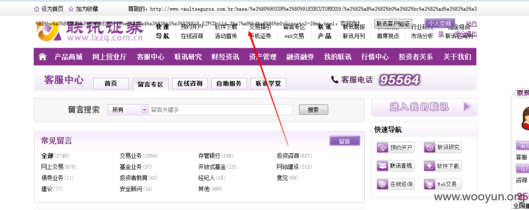Click 市场分析 in the product links
Viewport: 529px width, 210px height.
[x=422, y=36]
